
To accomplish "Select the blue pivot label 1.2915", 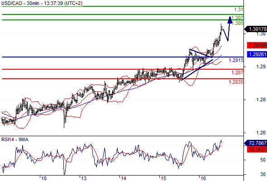I will point(236,60).
